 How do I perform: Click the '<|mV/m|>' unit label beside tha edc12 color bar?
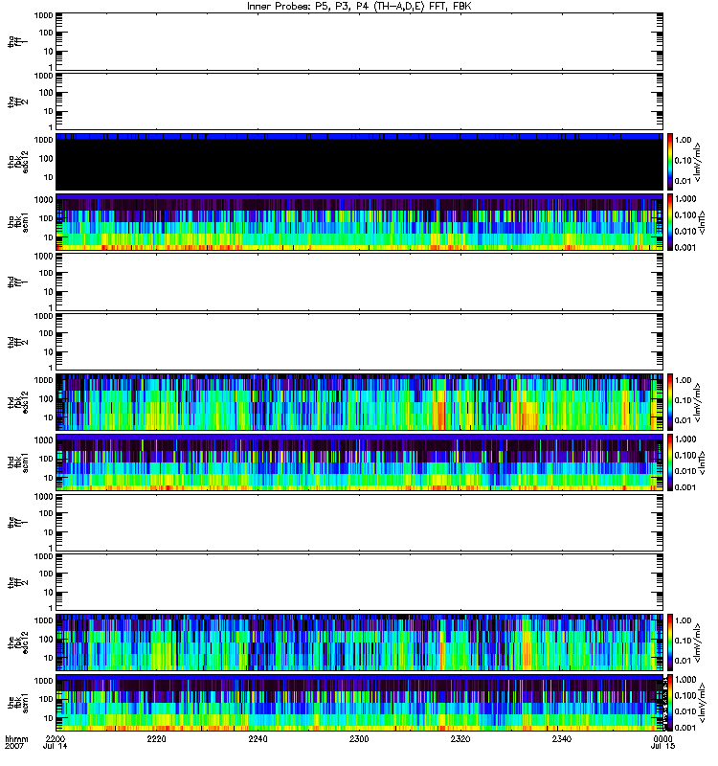click(x=698, y=162)
